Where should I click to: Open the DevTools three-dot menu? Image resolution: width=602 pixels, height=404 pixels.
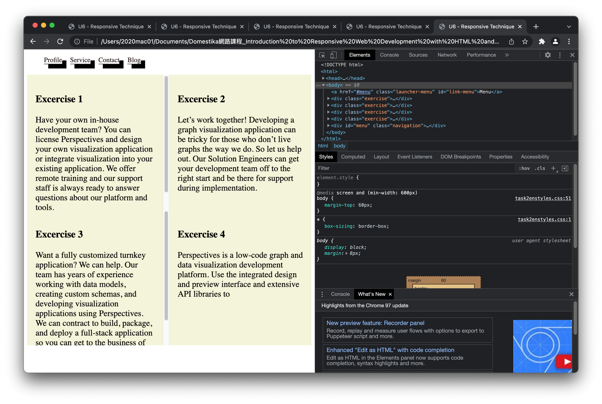(x=560, y=55)
